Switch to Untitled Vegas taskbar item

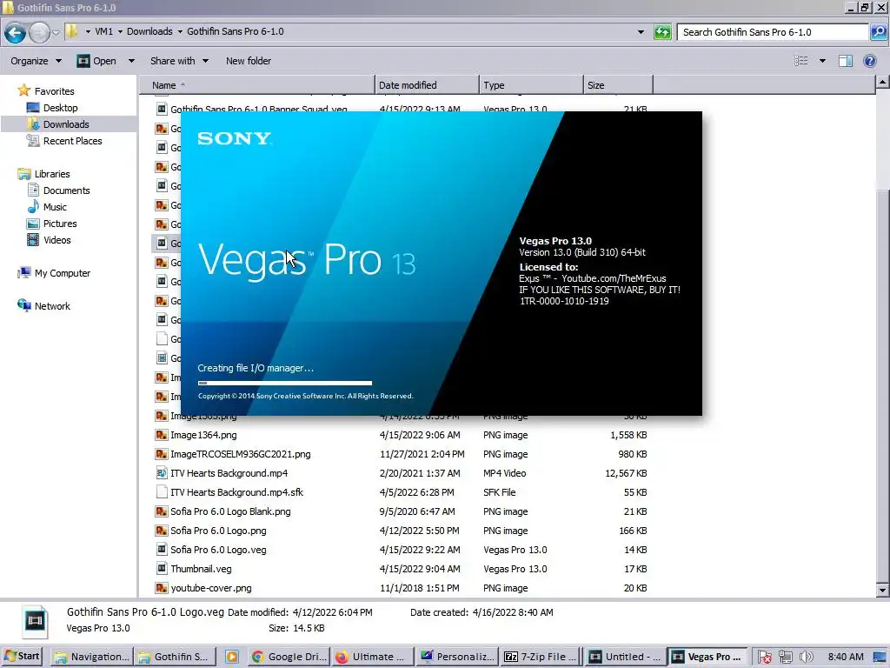(624, 657)
